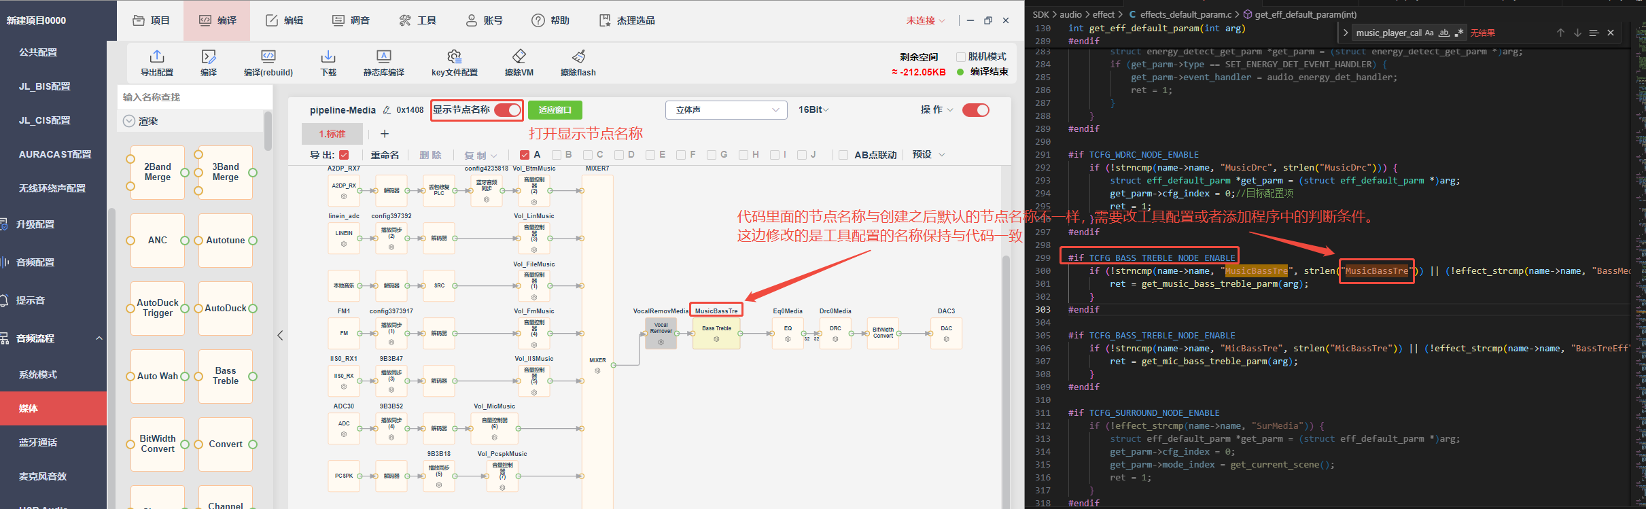This screenshot has height=509, width=1646.
Task: Toggle match case in the code find bar
Action: (1429, 33)
